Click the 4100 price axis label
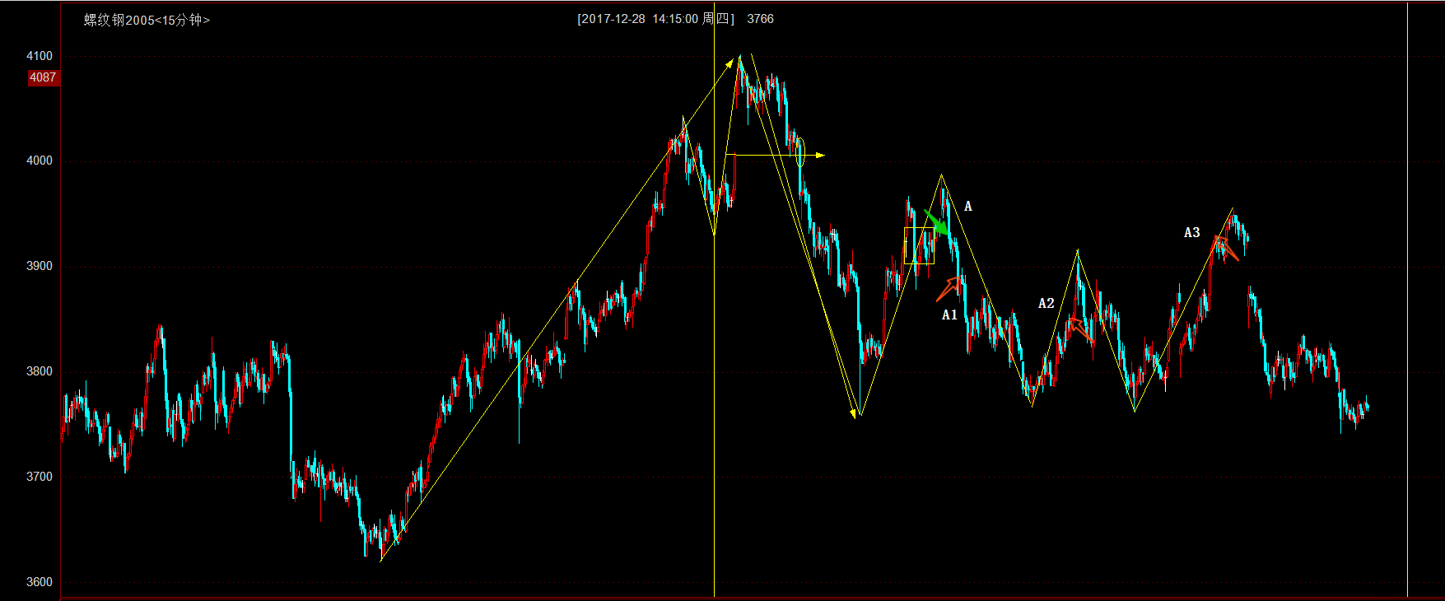Screen dimensions: 1445x601 (x=40, y=56)
